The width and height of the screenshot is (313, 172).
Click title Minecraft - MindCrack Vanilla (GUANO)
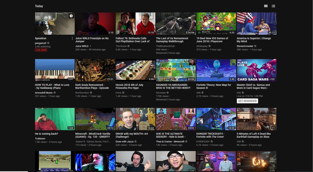pyautogui.click(x=93, y=135)
